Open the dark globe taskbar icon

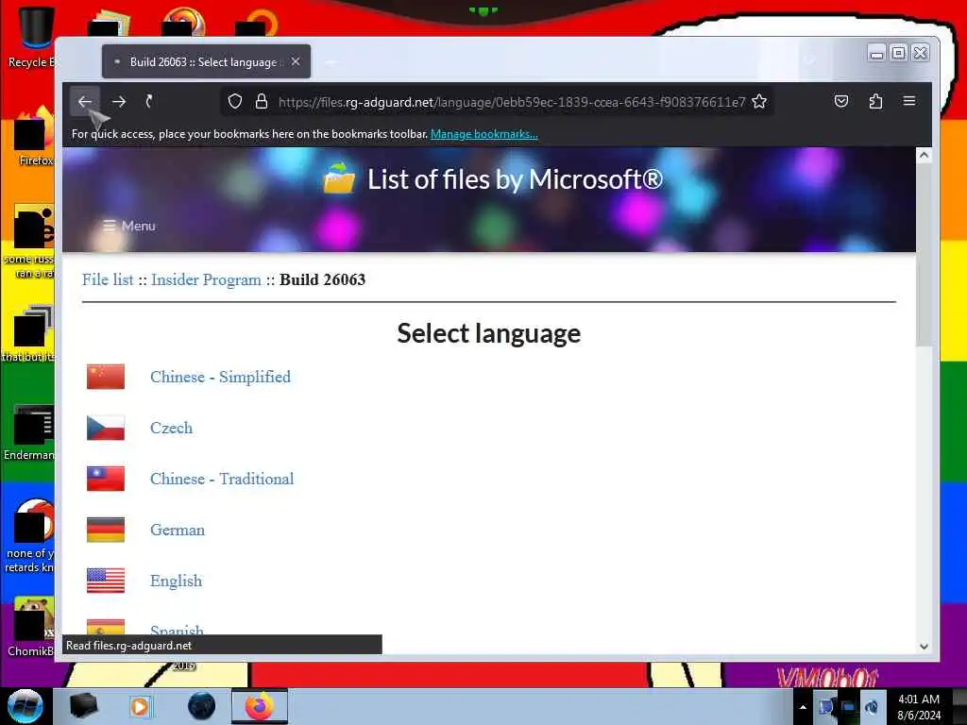coord(202,706)
